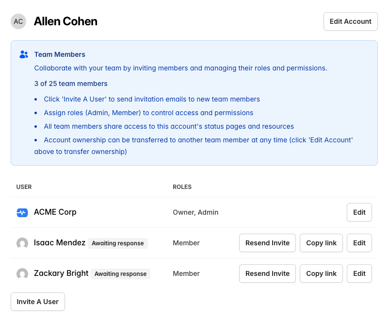Edit Isaac Mendez's membership

click(359, 243)
